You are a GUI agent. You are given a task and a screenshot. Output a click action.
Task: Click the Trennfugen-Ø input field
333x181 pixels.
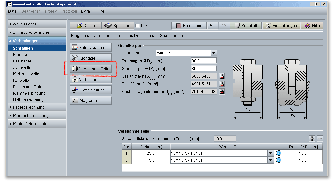coord(204,61)
